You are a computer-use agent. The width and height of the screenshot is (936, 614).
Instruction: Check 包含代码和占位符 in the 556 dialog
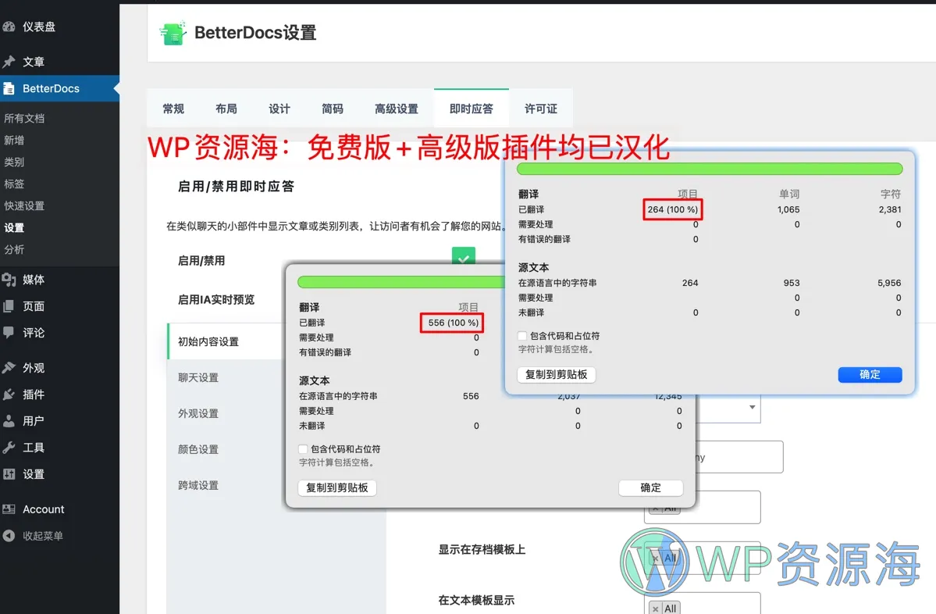(x=303, y=449)
